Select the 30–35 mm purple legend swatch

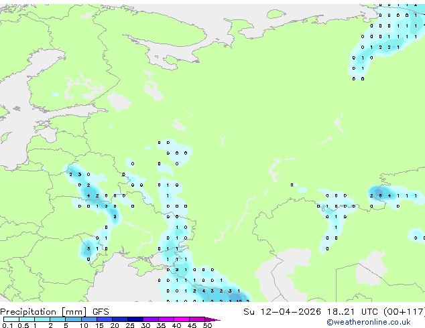pos(151,319)
